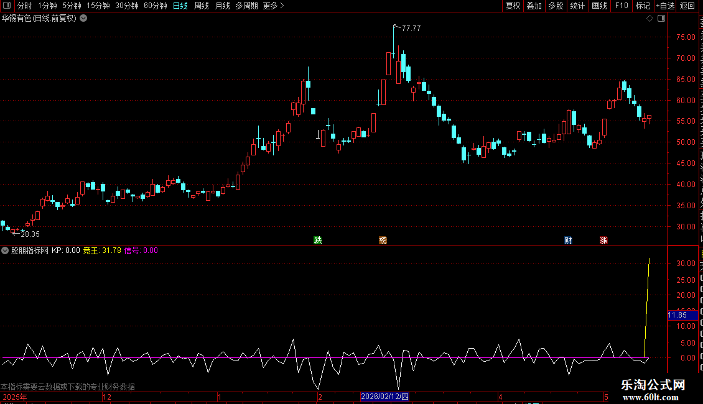Click the red 涨 event marker
The image size is (703, 404).
pos(604,241)
